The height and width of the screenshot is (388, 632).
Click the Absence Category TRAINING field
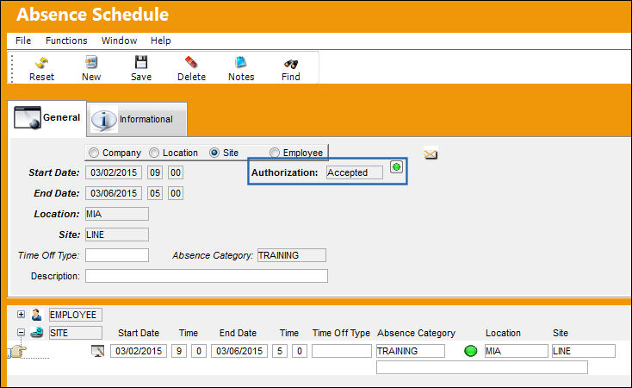pyautogui.click(x=292, y=255)
